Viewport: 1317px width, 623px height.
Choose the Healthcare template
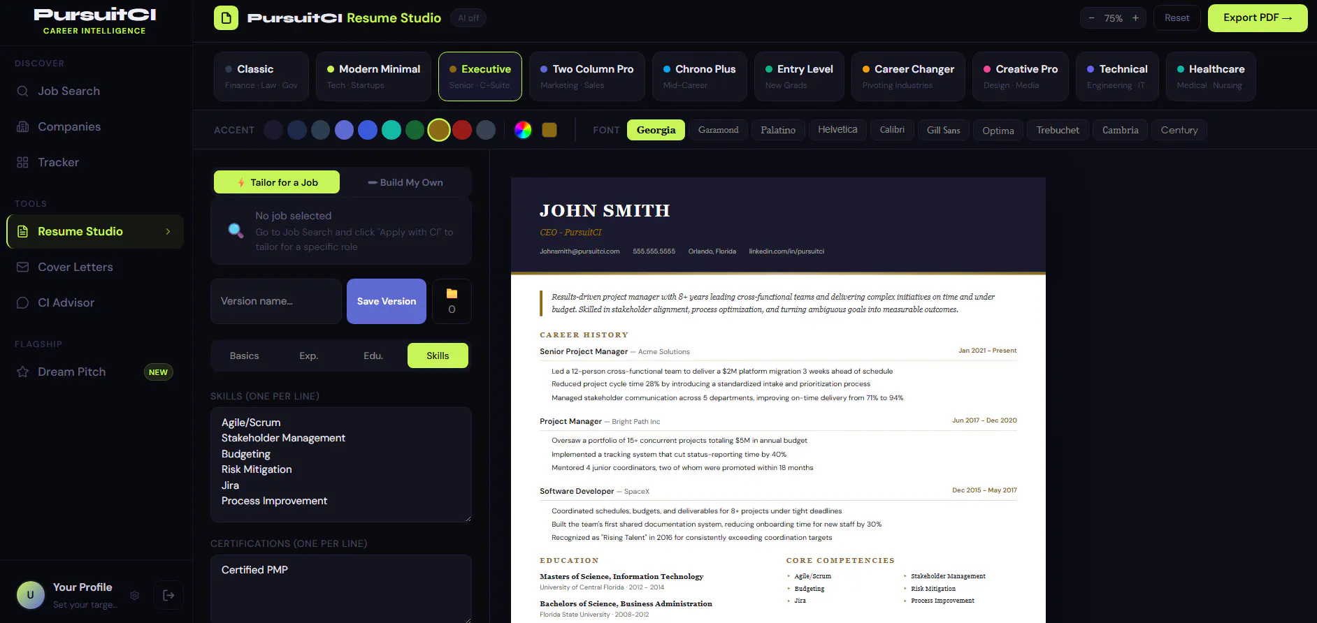[1211, 76]
